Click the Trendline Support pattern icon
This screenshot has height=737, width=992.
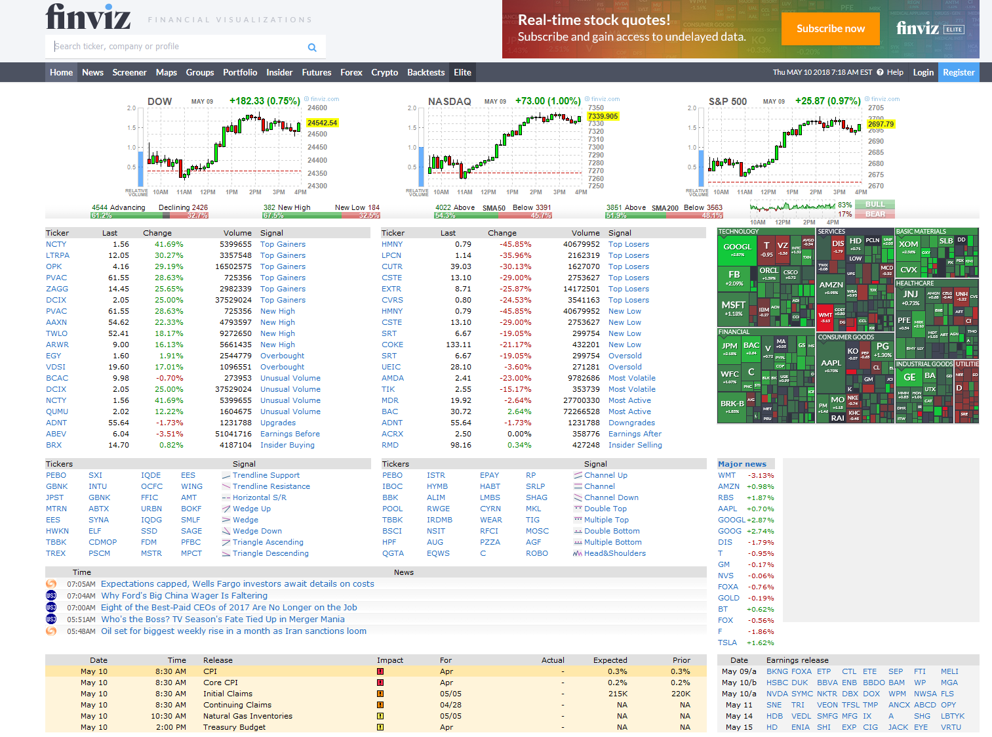coord(226,476)
